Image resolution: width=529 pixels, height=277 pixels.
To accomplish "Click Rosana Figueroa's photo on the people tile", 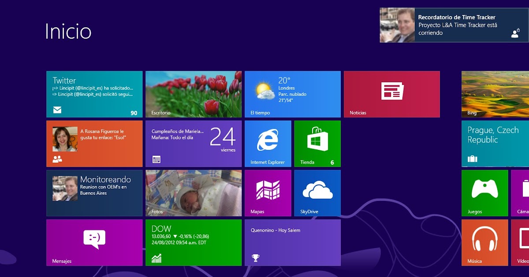I will 65,139.
